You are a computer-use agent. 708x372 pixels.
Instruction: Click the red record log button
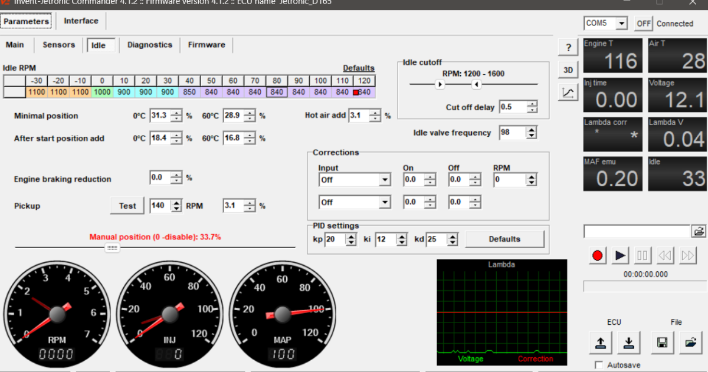click(598, 255)
